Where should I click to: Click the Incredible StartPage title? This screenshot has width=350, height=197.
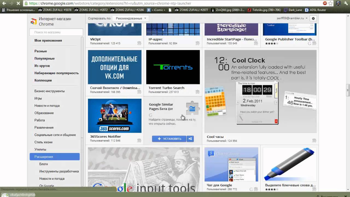point(232,39)
